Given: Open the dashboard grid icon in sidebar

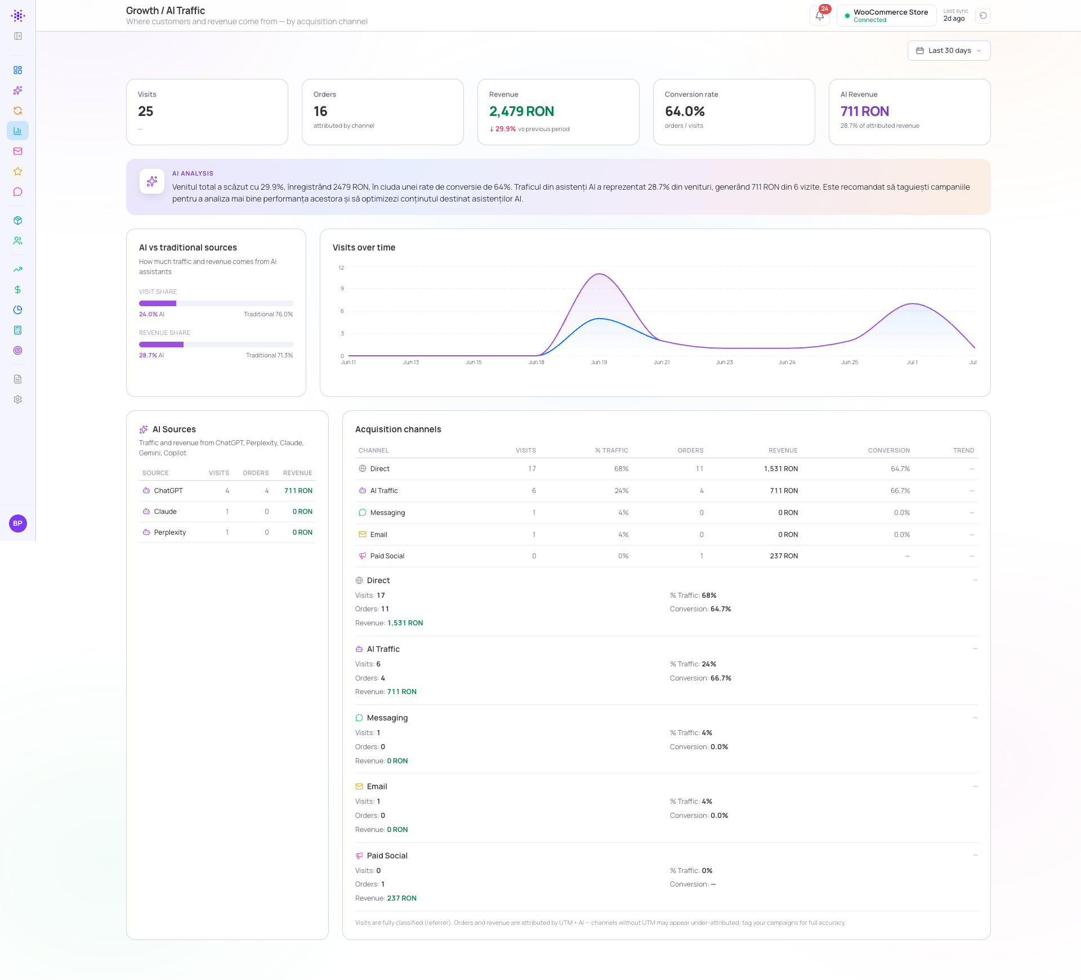Looking at the screenshot, I should tap(18, 70).
